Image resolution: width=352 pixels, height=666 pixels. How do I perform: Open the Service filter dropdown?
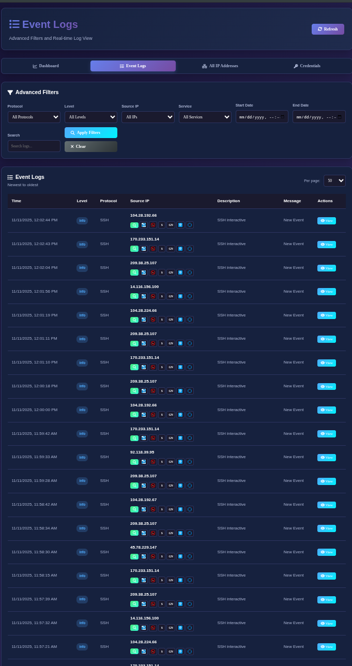click(x=205, y=117)
